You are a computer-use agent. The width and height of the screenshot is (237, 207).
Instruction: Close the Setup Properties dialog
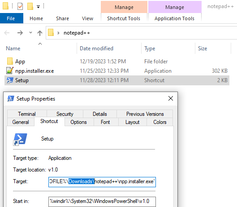tap(171, 98)
